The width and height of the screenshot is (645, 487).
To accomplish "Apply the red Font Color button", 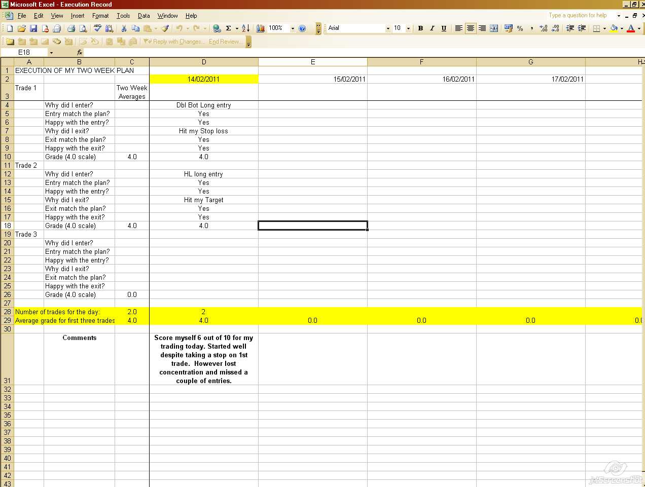I will pyautogui.click(x=631, y=28).
